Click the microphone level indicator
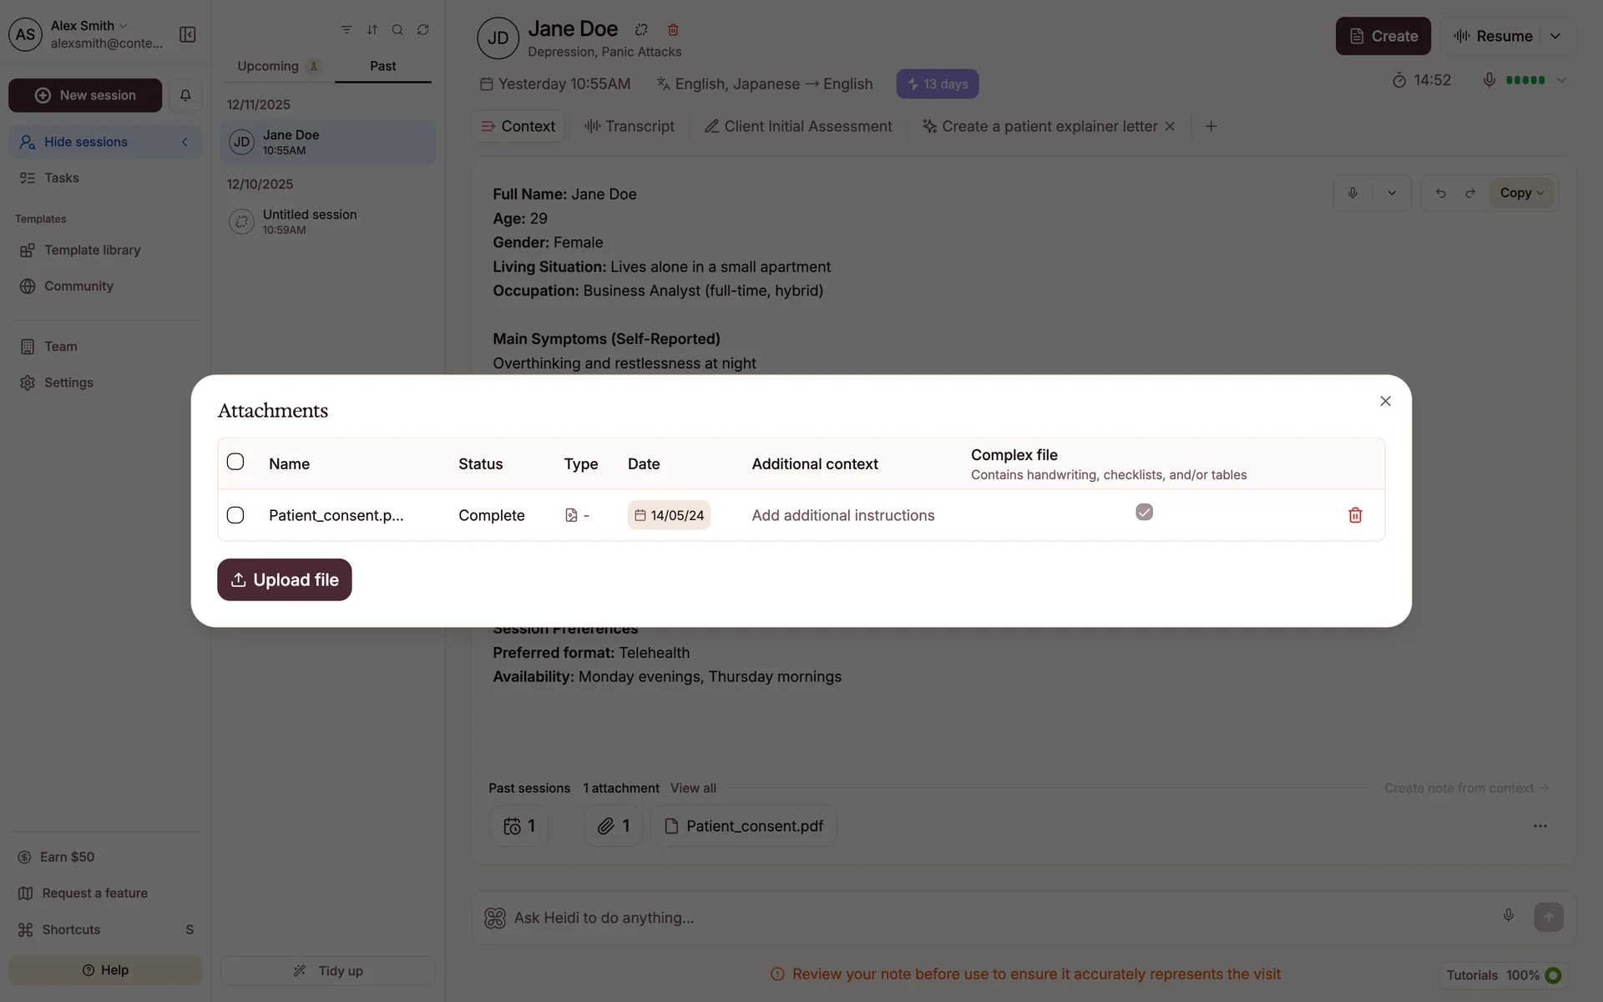The image size is (1603, 1002). (x=1525, y=80)
